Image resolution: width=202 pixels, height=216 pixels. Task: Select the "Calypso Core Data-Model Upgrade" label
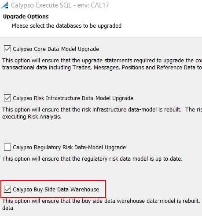(x=56, y=49)
